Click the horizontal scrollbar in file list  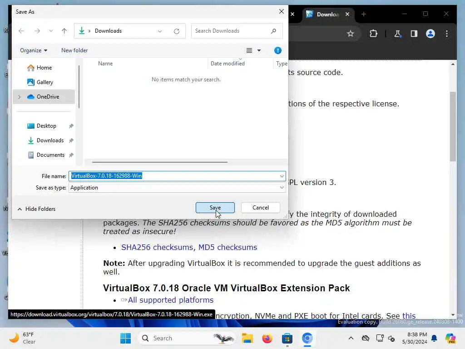tap(159, 162)
